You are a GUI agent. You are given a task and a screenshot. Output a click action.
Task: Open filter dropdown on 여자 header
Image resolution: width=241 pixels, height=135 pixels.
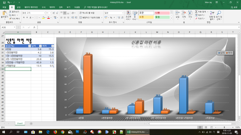click(53, 46)
